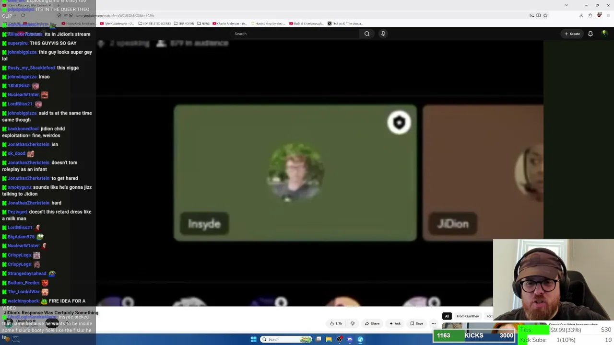This screenshot has height=345, width=614.
Task: Click chat username Bottom_Feeder
Action: click(x=24, y=283)
